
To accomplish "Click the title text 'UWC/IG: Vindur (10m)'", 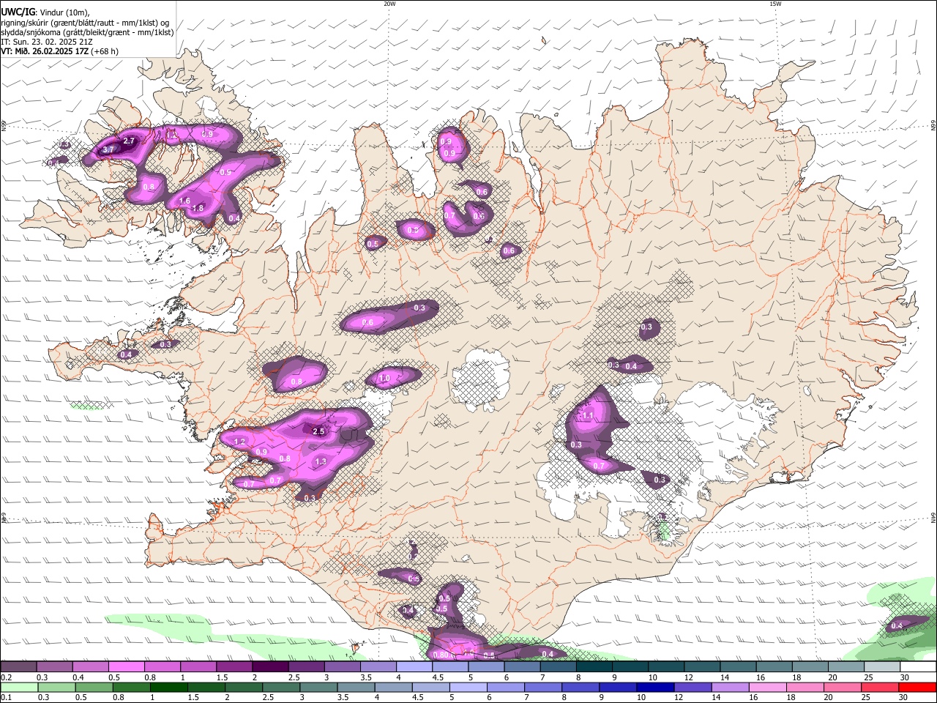I will [45, 12].
